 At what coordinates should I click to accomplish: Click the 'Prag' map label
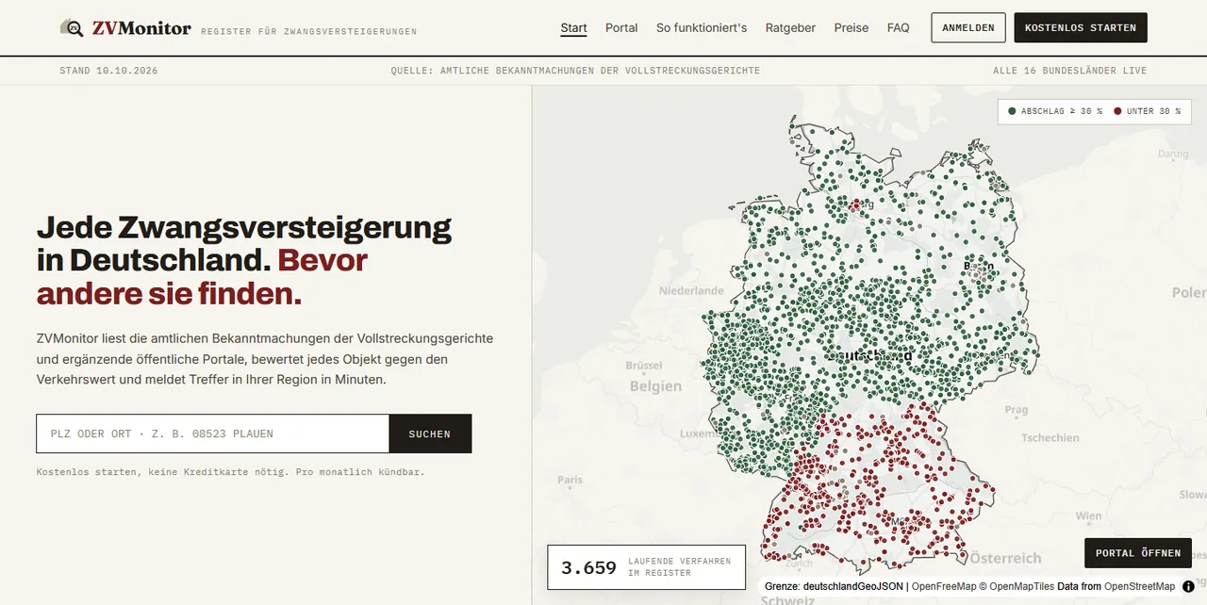[x=1017, y=410]
